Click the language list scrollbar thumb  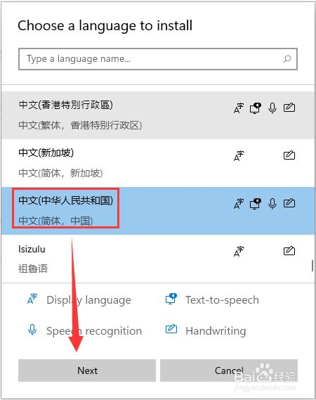(x=312, y=266)
